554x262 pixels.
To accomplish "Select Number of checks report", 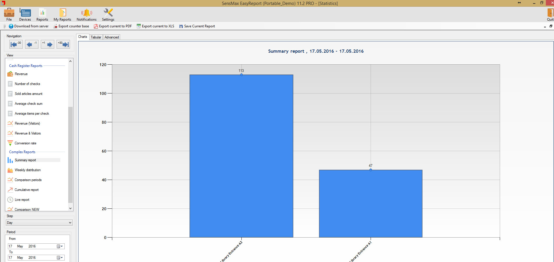I will tap(27, 84).
